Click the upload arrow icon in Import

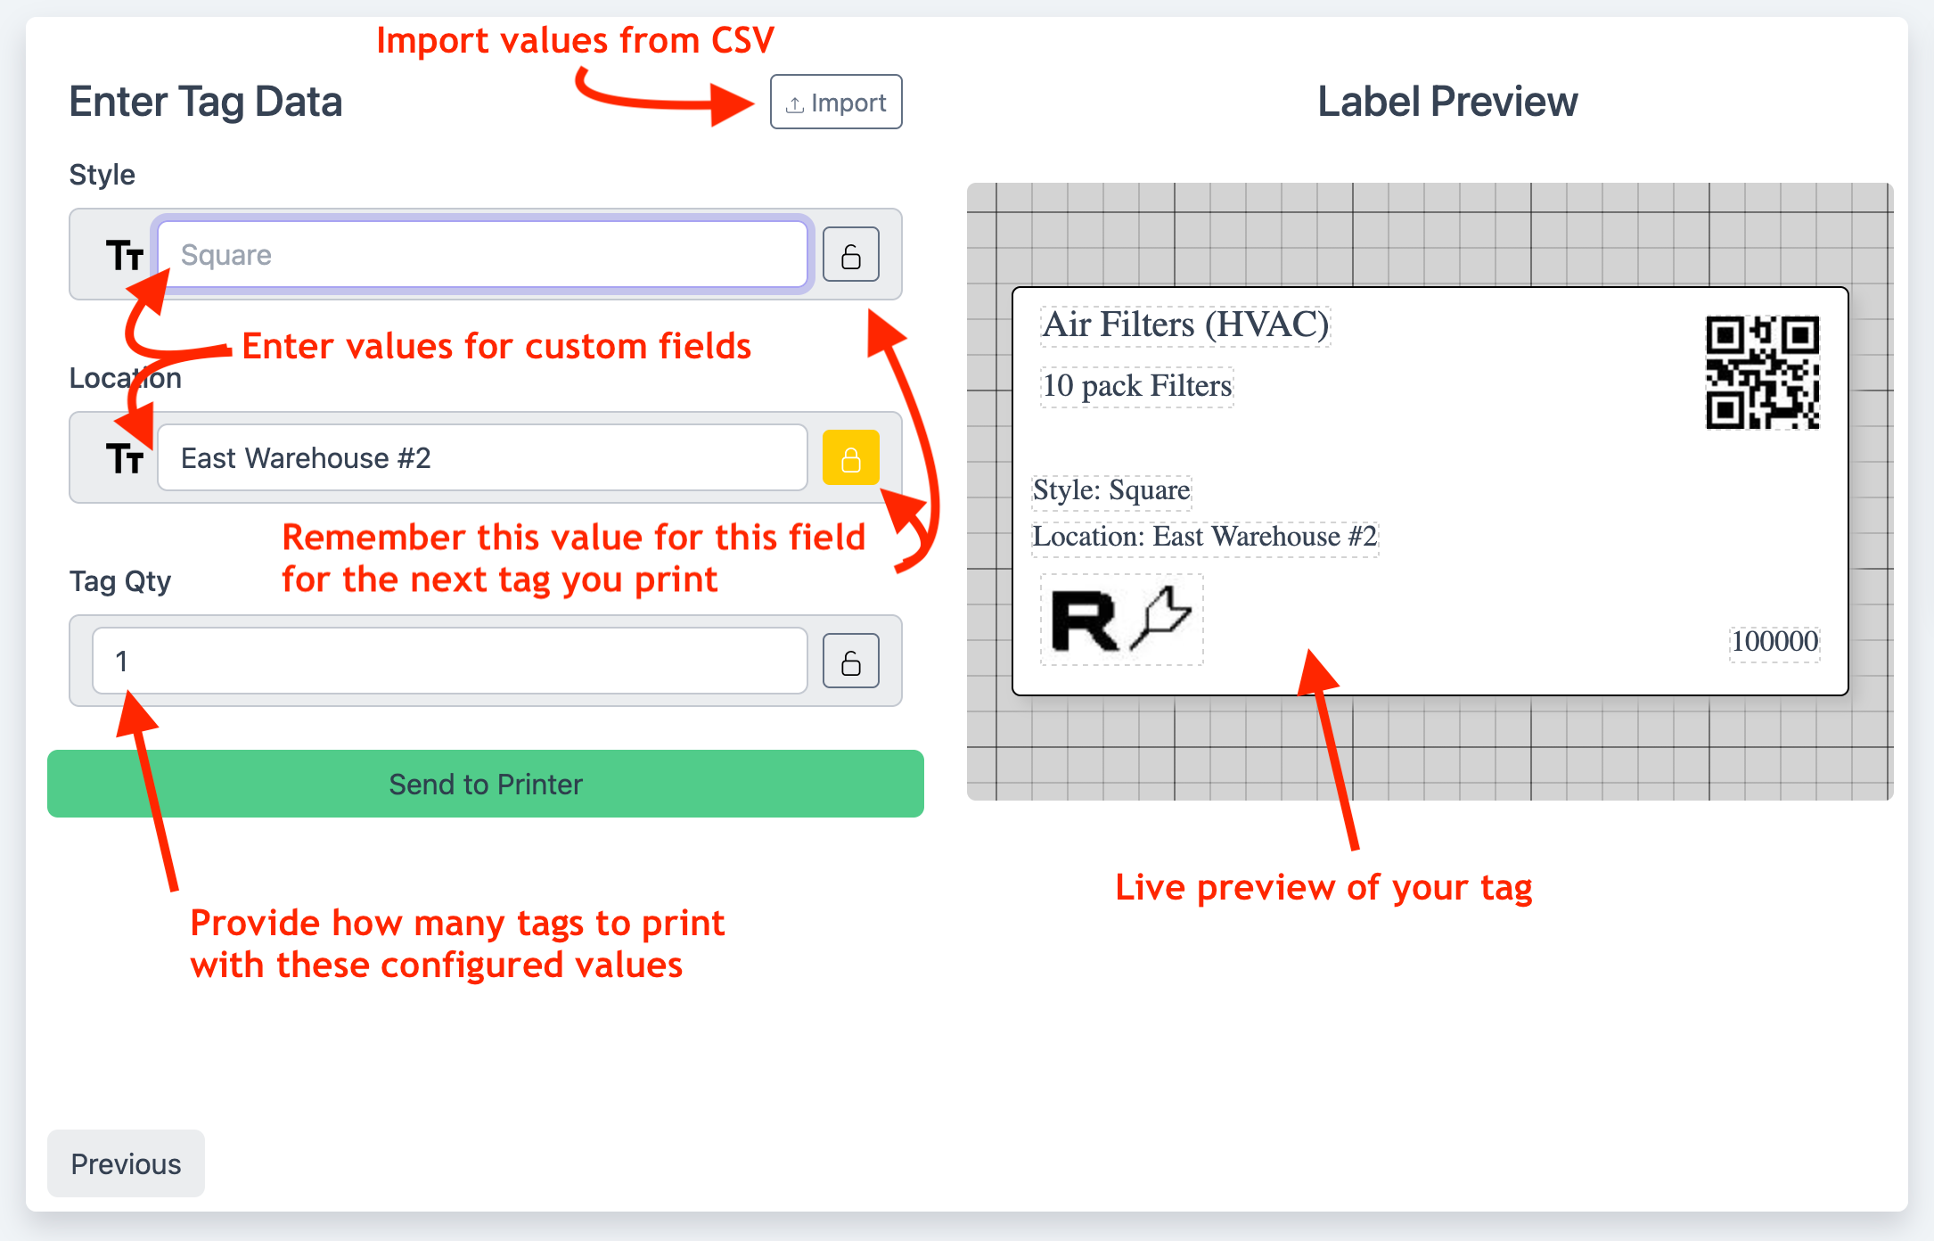(x=794, y=104)
